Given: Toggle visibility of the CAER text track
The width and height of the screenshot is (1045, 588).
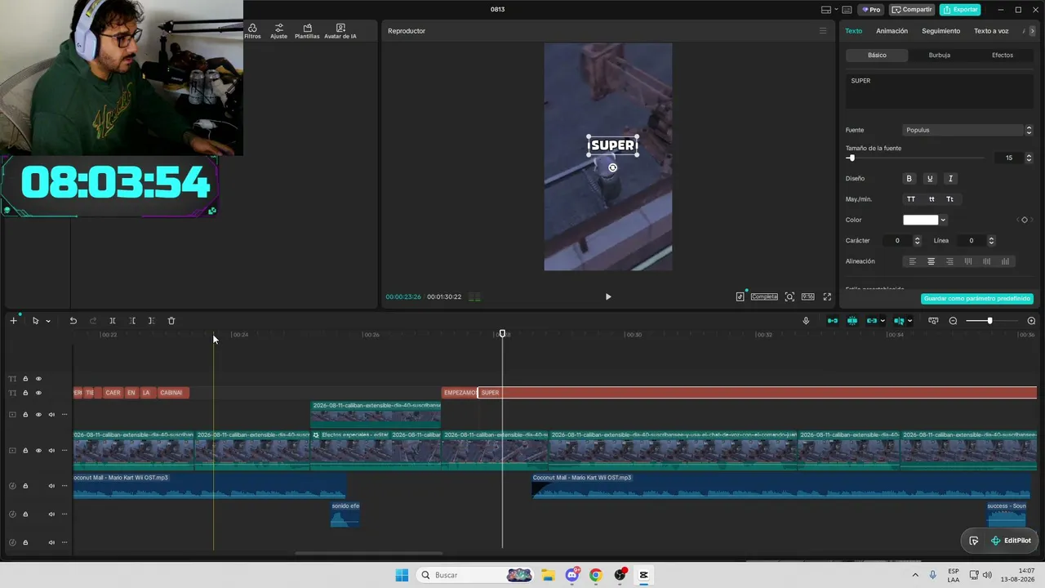Looking at the screenshot, I should click(x=38, y=393).
